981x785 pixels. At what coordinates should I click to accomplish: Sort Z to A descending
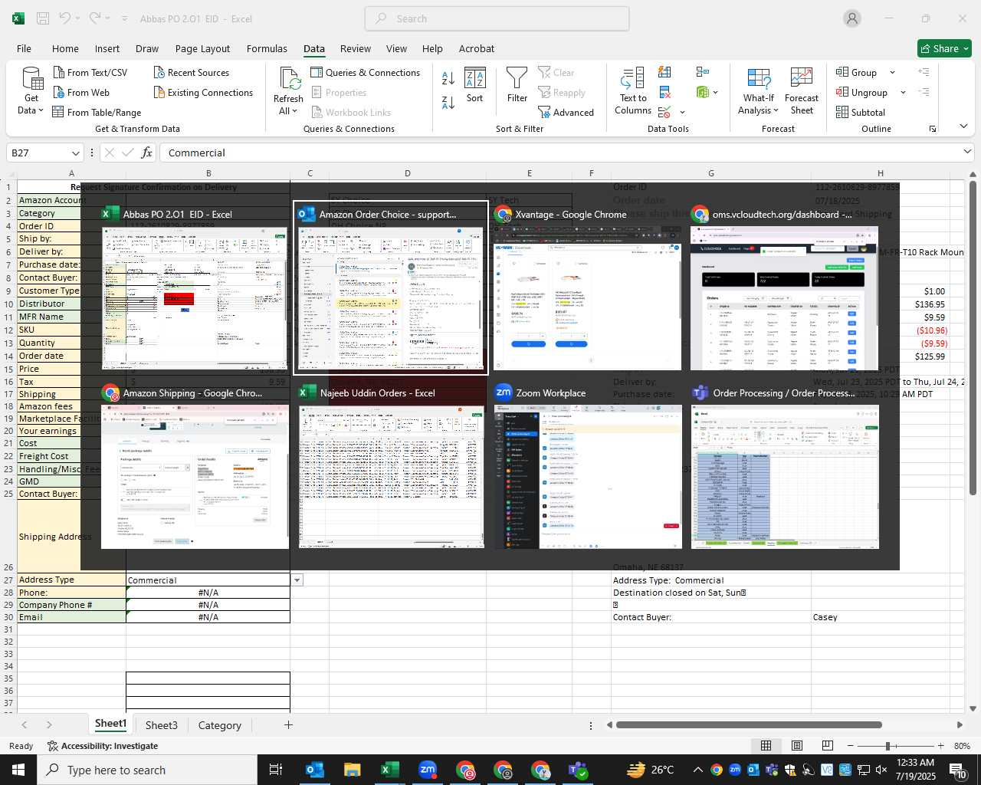point(448,101)
